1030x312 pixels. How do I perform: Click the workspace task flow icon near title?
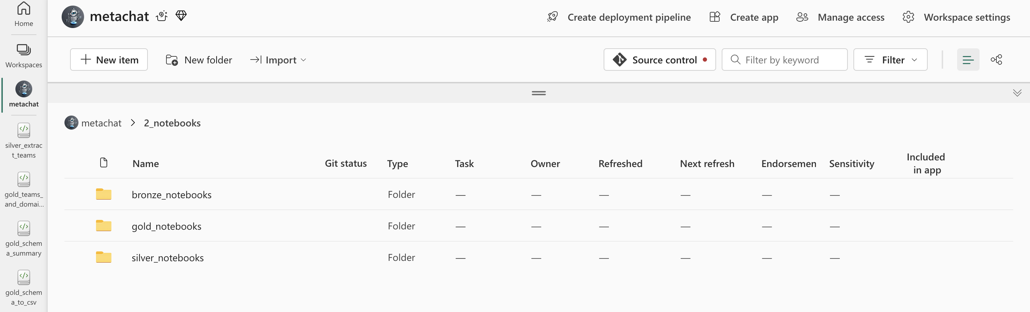(x=162, y=16)
